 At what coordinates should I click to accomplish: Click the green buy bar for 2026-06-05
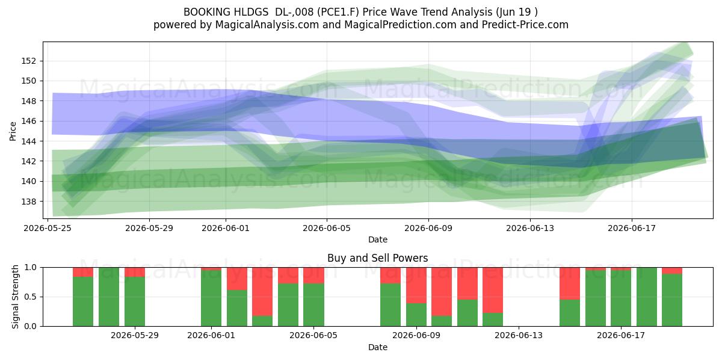click(313, 305)
